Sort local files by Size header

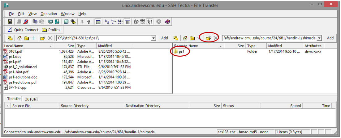[x=65, y=46]
